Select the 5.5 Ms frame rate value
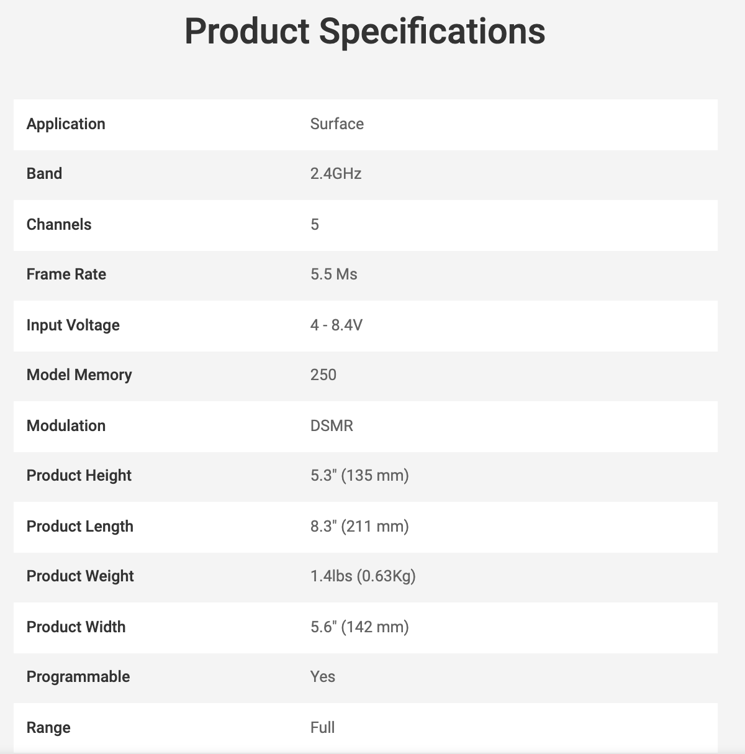Image resolution: width=745 pixels, height=754 pixels. point(333,275)
